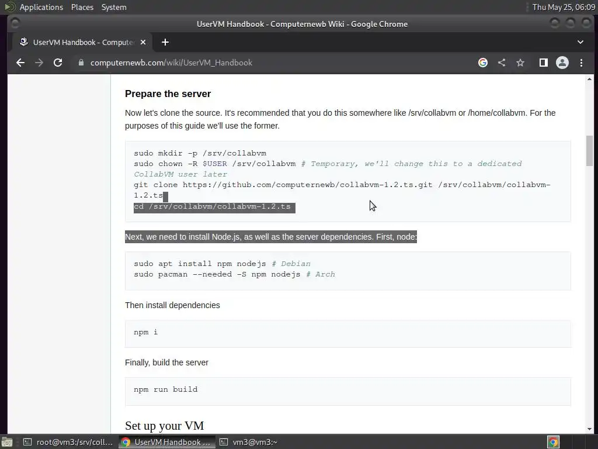Click 'Finally, build the server' text

coord(166,362)
